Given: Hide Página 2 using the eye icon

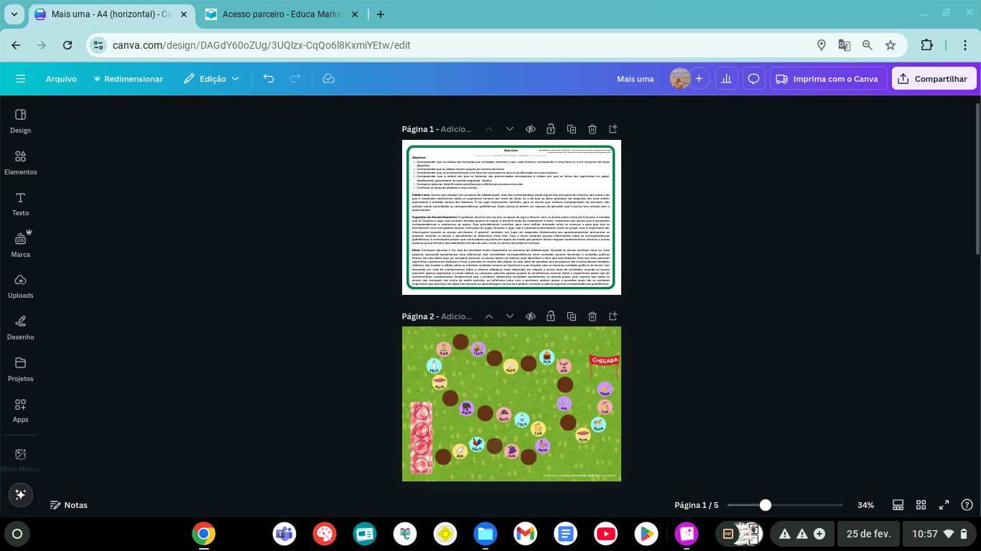Looking at the screenshot, I should [531, 316].
